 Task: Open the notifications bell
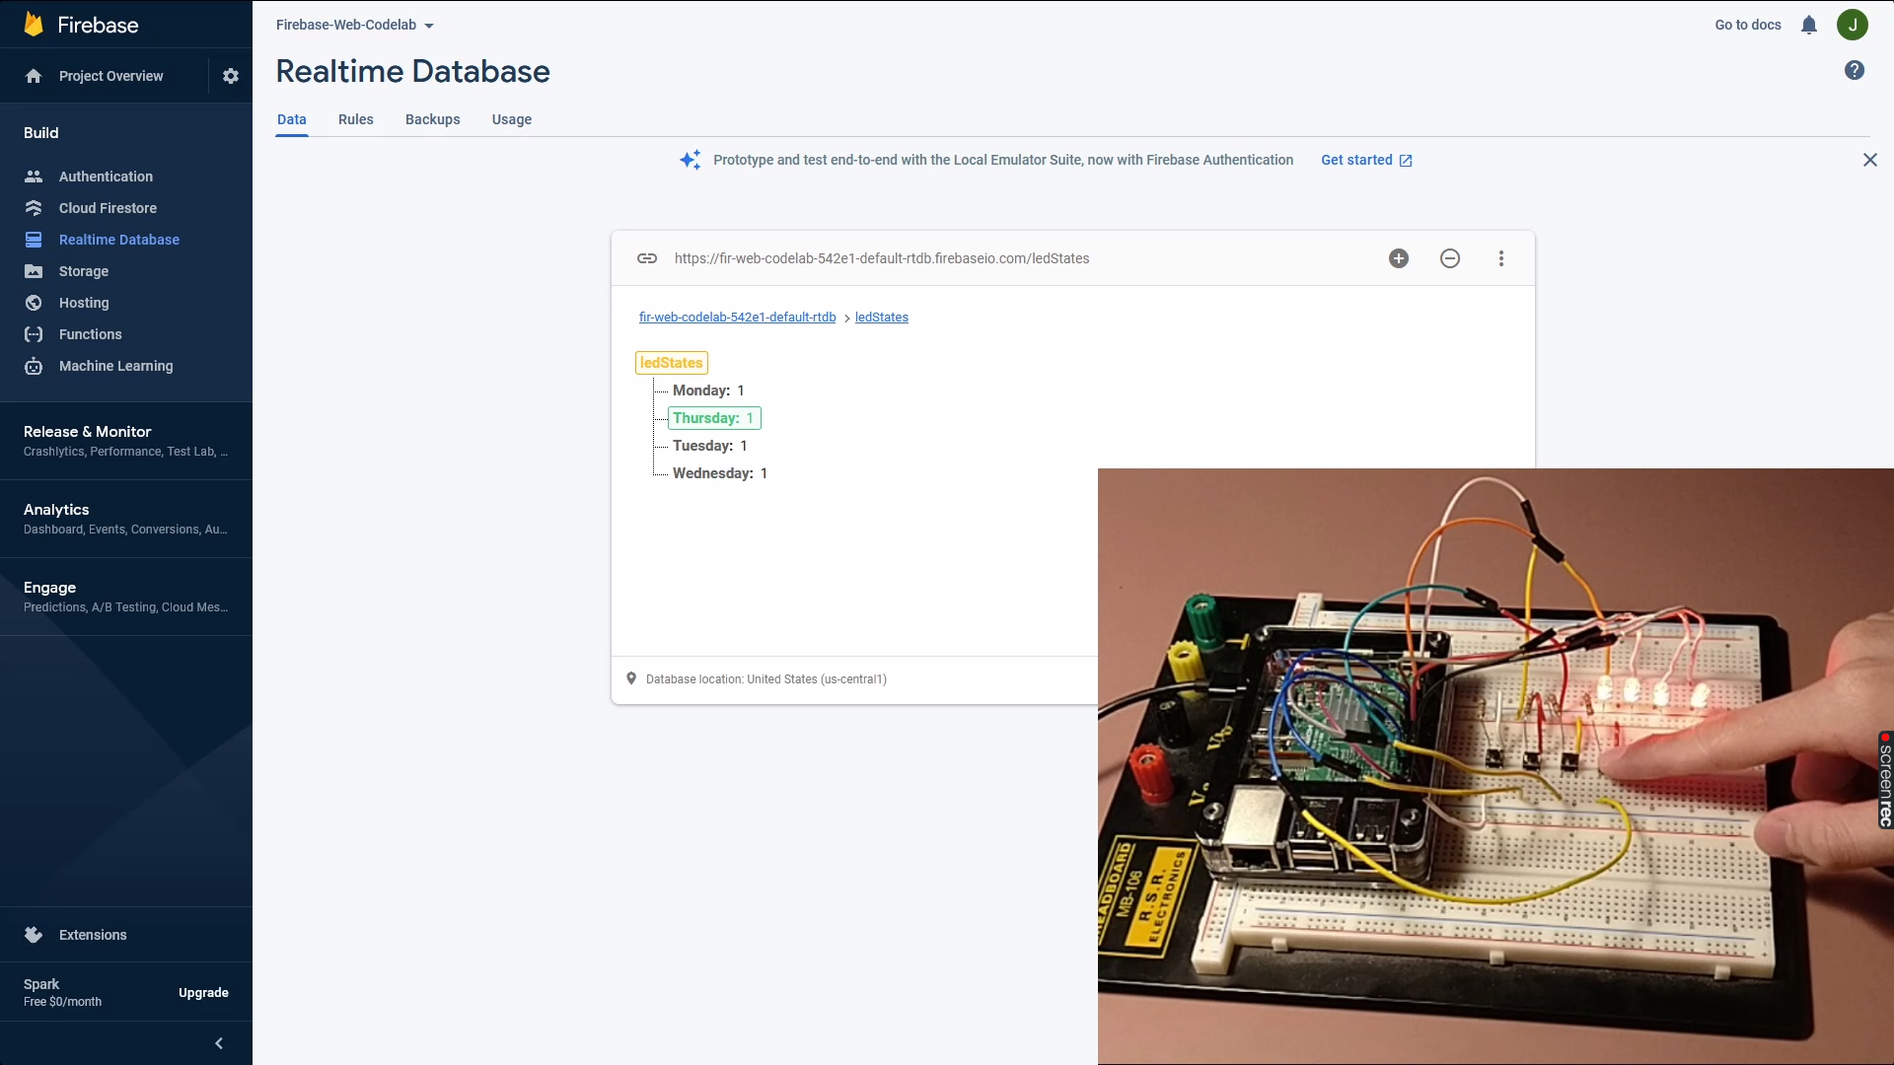click(1808, 25)
